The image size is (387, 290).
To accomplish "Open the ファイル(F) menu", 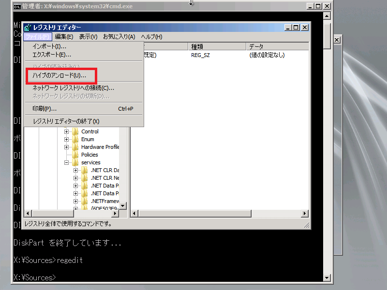I will pyautogui.click(x=38, y=37).
